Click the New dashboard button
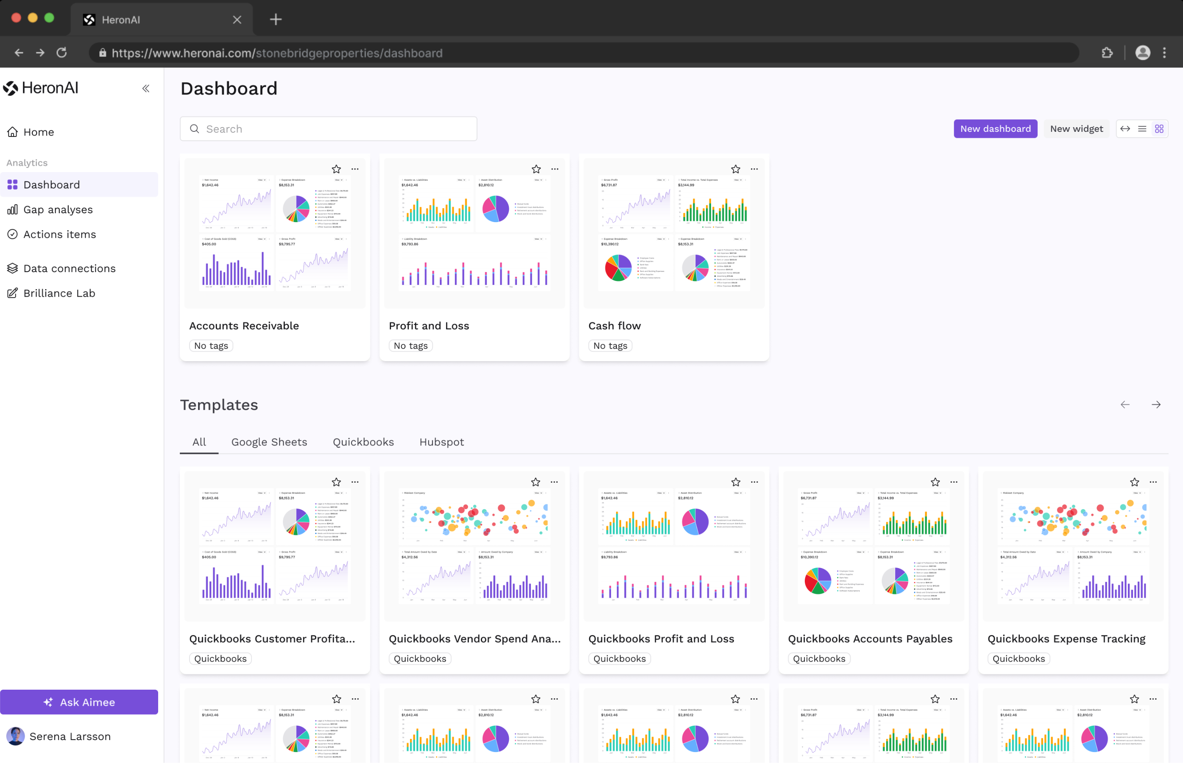 point(995,129)
